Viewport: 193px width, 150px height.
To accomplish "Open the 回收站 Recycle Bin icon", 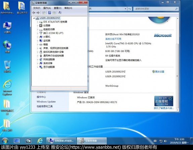I will [x=7, y=66].
